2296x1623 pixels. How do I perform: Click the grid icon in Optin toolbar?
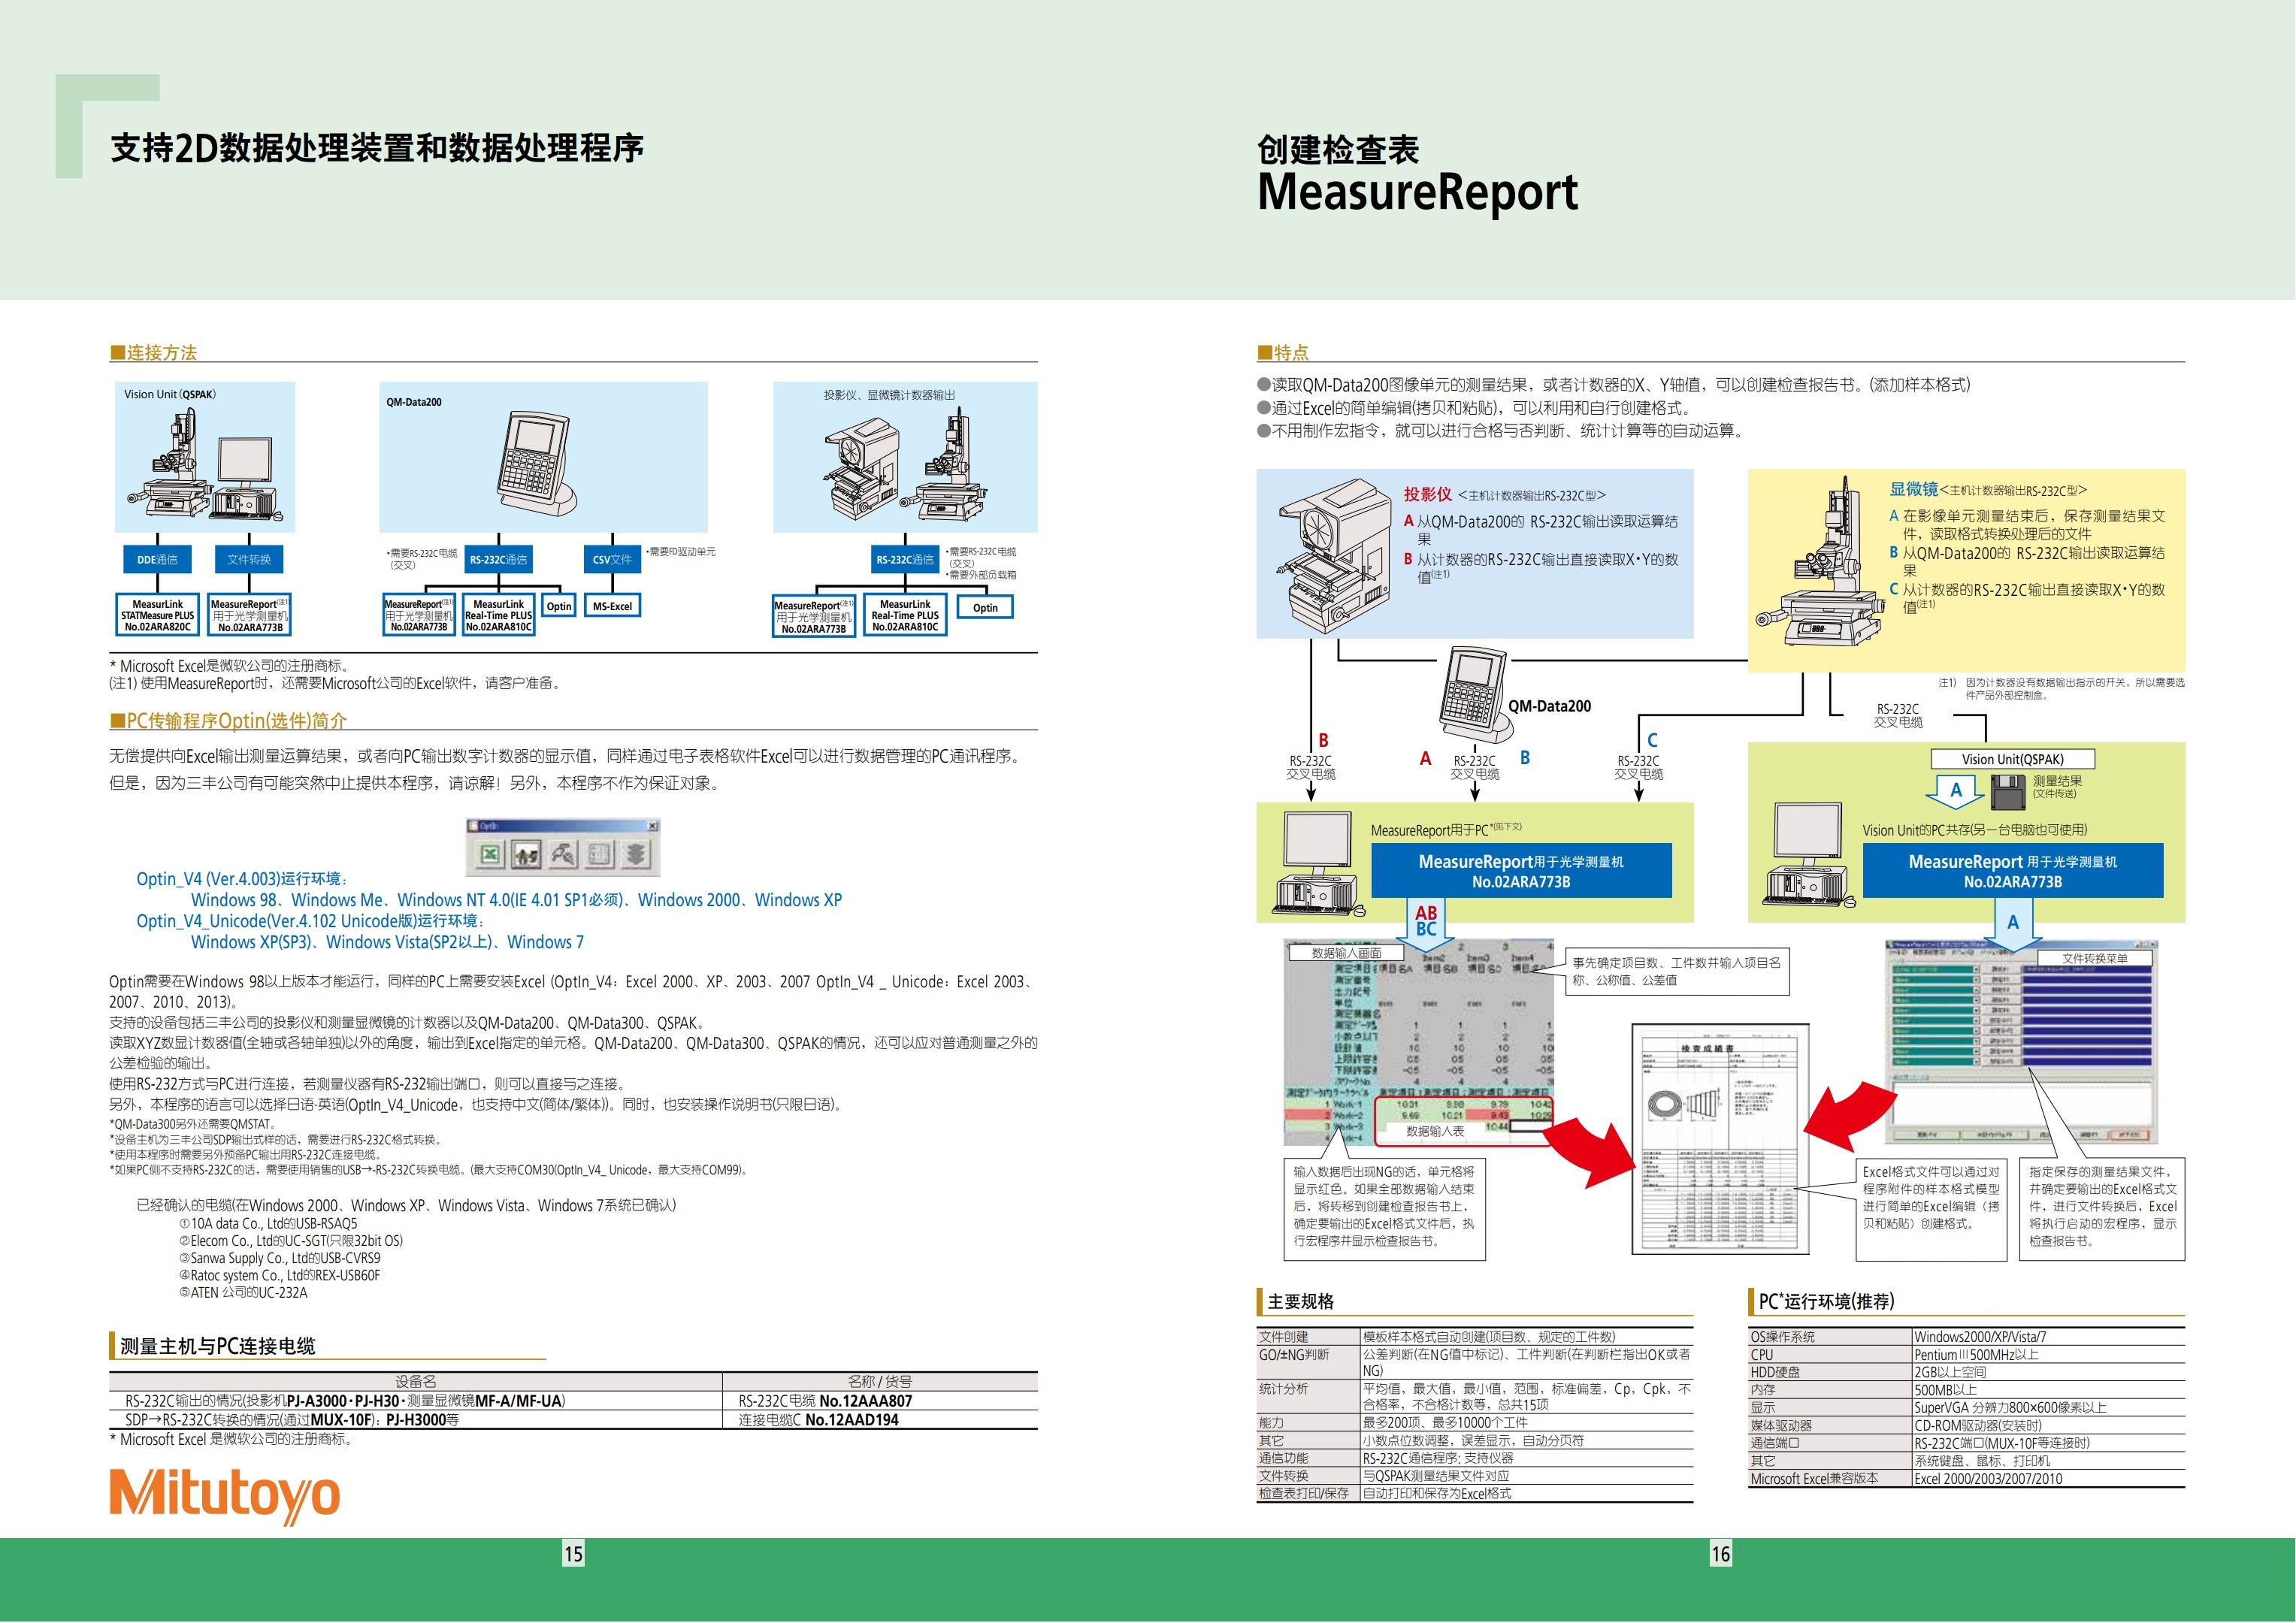tap(600, 854)
